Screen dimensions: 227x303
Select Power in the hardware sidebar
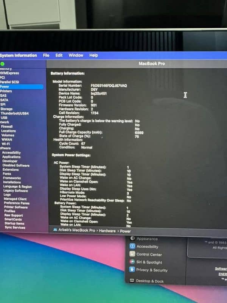coord(5,87)
